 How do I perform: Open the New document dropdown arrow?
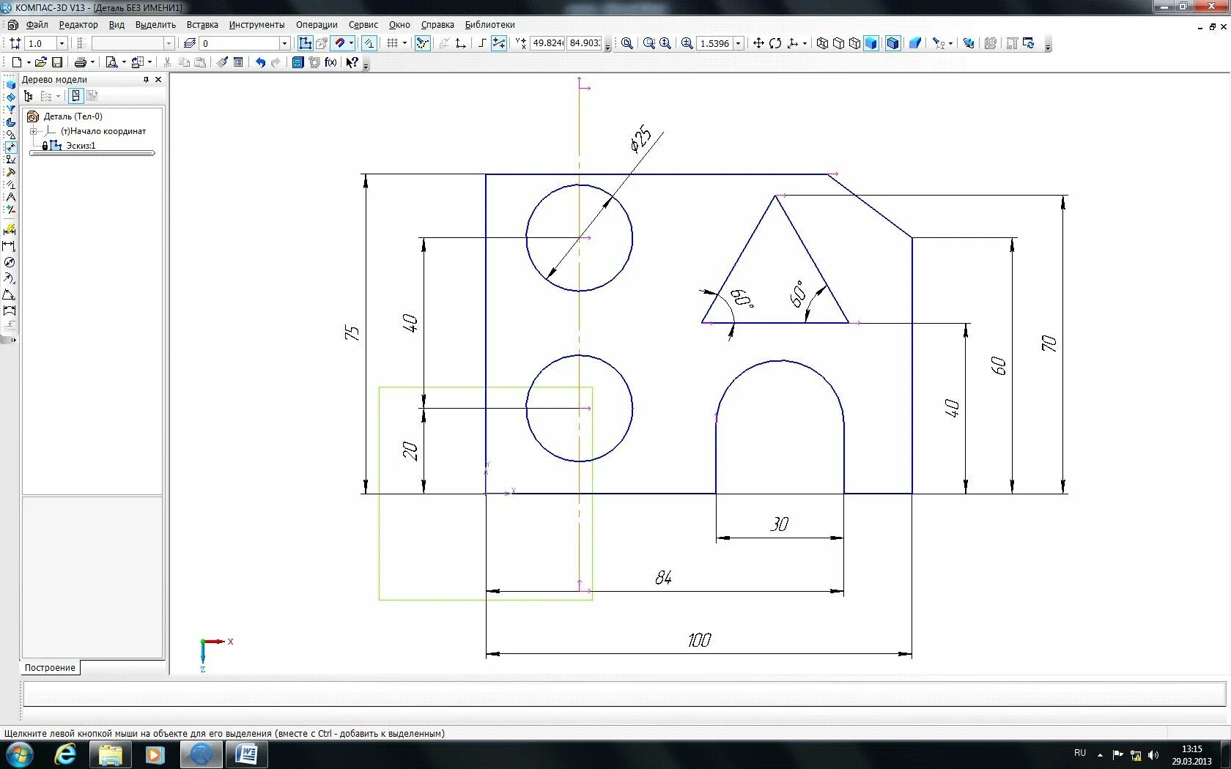29,62
